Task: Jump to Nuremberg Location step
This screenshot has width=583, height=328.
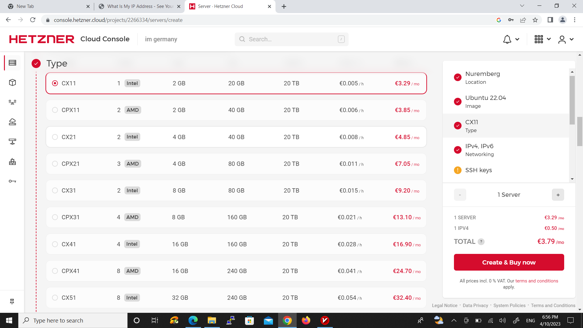Action: pyautogui.click(x=506, y=78)
